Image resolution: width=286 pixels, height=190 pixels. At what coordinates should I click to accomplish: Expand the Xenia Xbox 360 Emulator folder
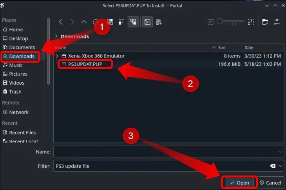coord(57,56)
